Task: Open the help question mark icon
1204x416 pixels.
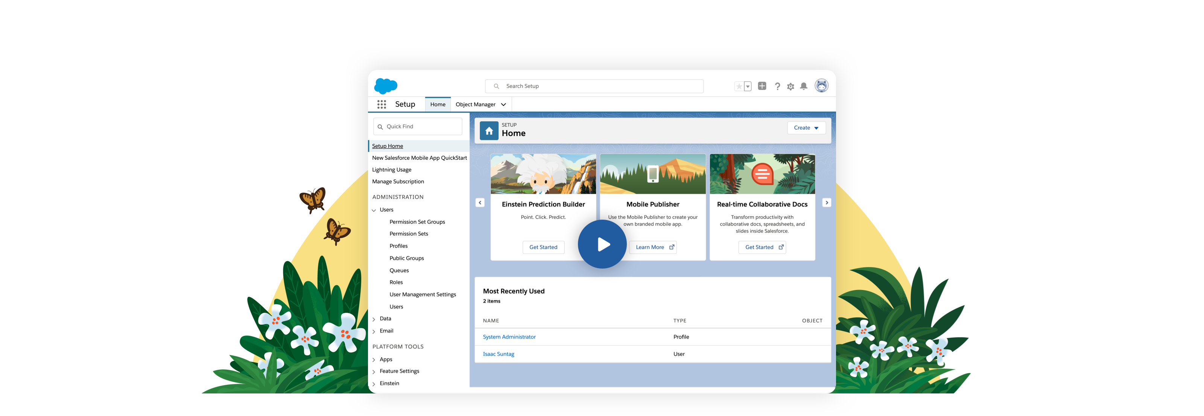Action: 777,87
